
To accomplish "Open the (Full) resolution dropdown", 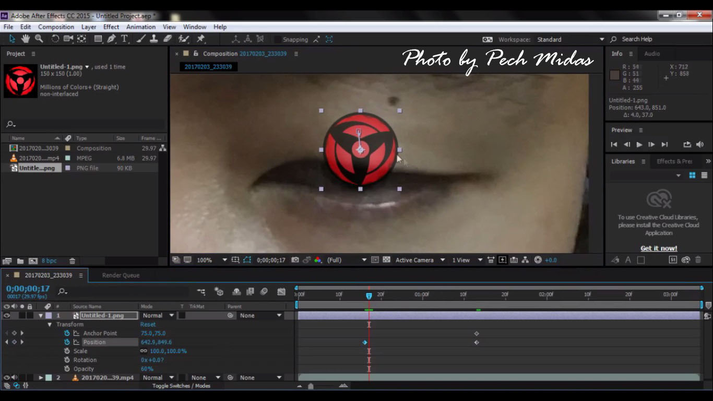I will [347, 260].
